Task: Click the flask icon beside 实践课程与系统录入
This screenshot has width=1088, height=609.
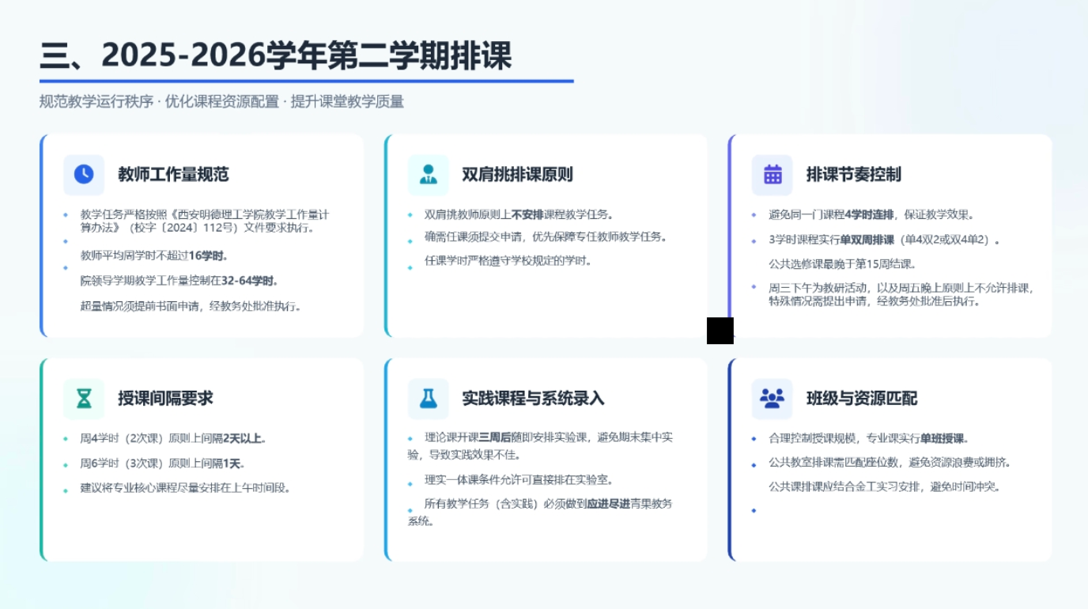Action: (x=428, y=399)
